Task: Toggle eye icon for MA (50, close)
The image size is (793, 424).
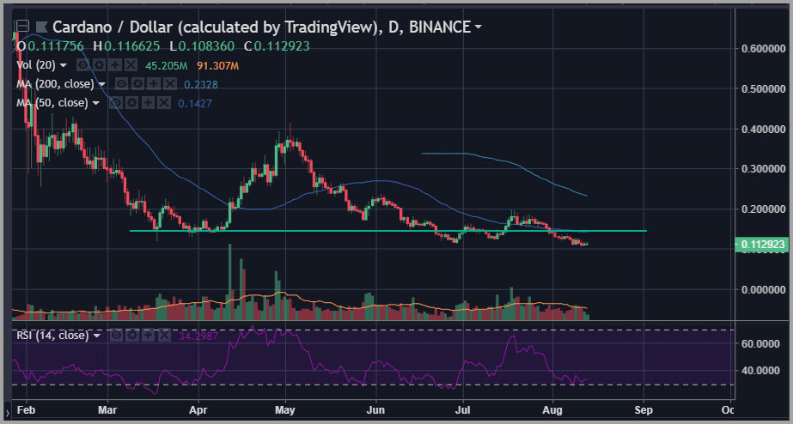Action: click(117, 103)
